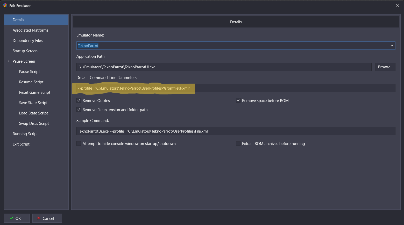Image resolution: width=404 pixels, height=225 pixels.
Task: Click the Application Path: label
Action: 91,56
